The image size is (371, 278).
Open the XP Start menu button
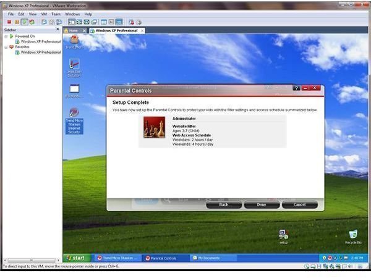click(77, 258)
